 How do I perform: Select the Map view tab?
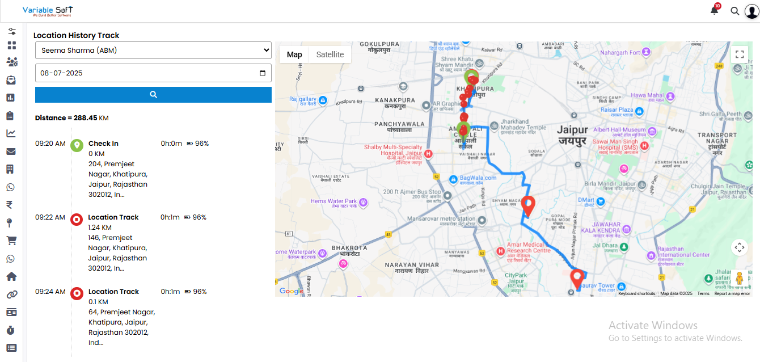coord(294,54)
